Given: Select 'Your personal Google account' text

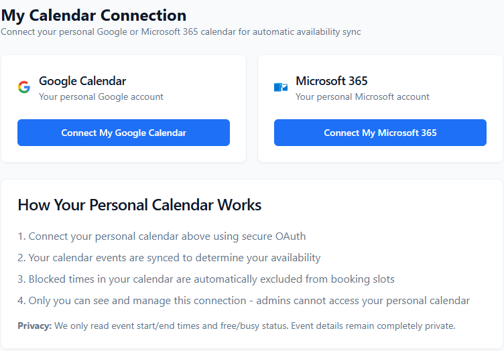Looking at the screenshot, I should (101, 96).
